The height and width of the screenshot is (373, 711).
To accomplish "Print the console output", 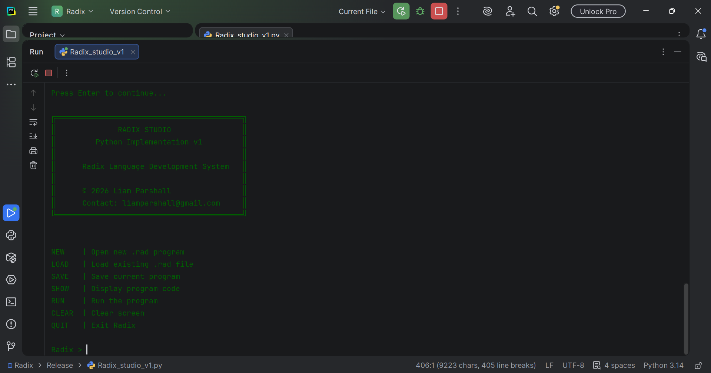I will point(33,151).
